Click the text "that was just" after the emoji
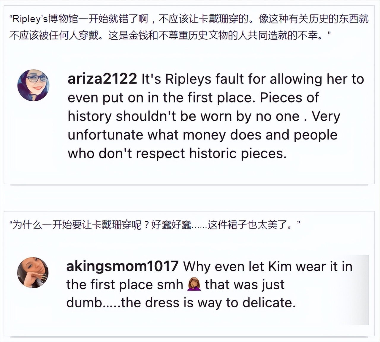Screen dimensions: 380x342 click(x=245, y=285)
